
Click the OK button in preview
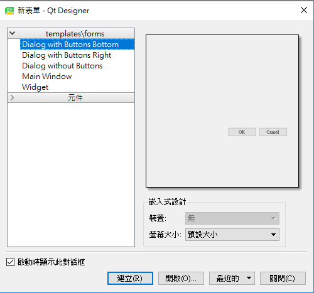click(x=242, y=132)
